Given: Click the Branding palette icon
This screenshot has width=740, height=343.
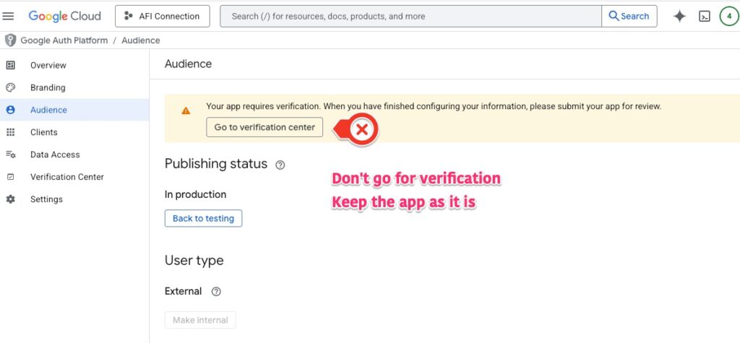Looking at the screenshot, I should (x=10, y=87).
